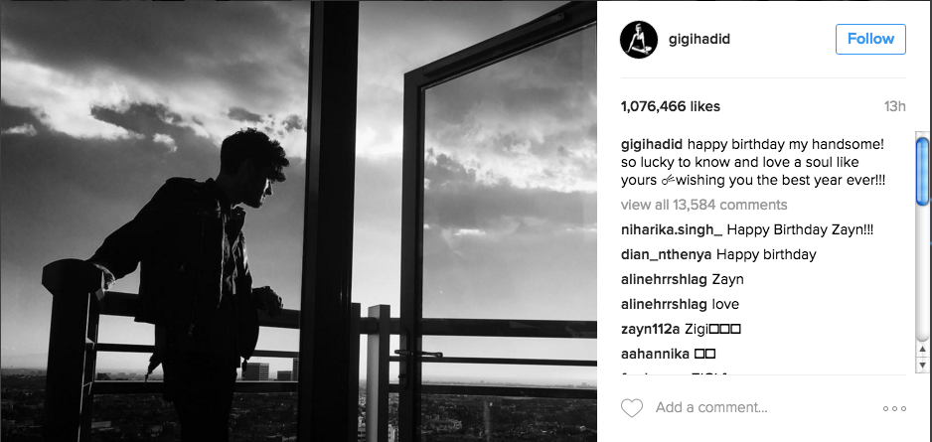Open alinehrrshlag profile from Zayn comment
Viewport: 932px width, 442px height.
click(x=664, y=279)
